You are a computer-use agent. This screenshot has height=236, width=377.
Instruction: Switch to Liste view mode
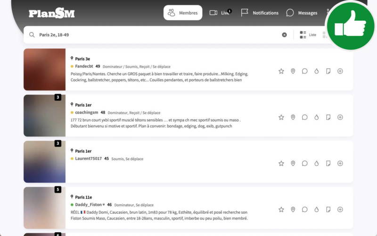308,35
